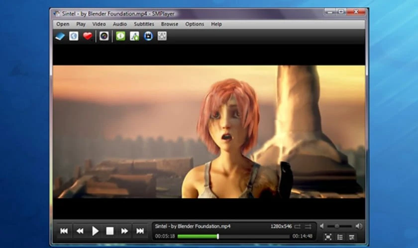Click the camera lens screenshot icon
This screenshot has height=248, width=418.
pos(104,36)
